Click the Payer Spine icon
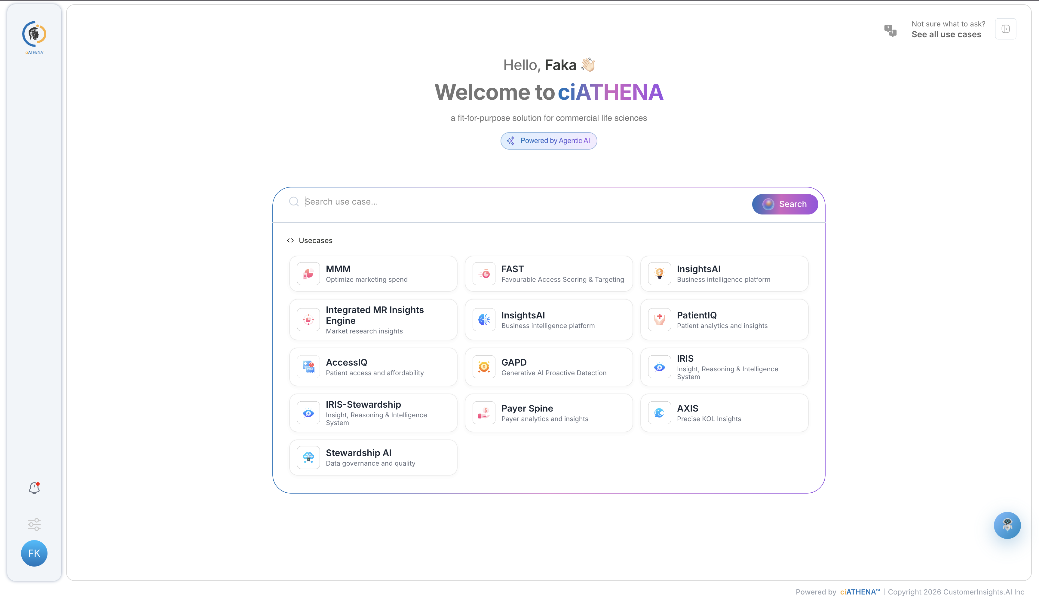 pyautogui.click(x=484, y=413)
